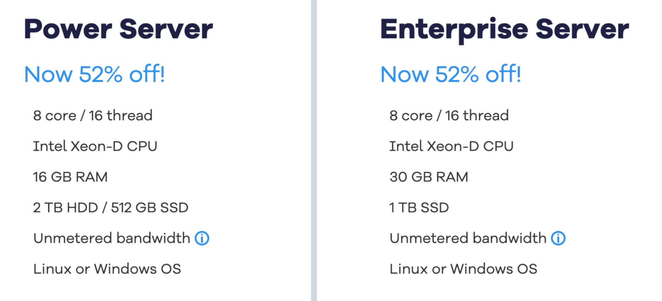Click Enterprise Server 30 GB RAM spec
The width and height of the screenshot is (662, 301).
point(429,177)
